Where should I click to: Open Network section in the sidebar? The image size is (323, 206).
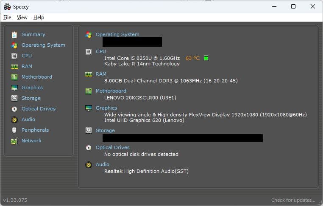pyautogui.click(x=32, y=141)
